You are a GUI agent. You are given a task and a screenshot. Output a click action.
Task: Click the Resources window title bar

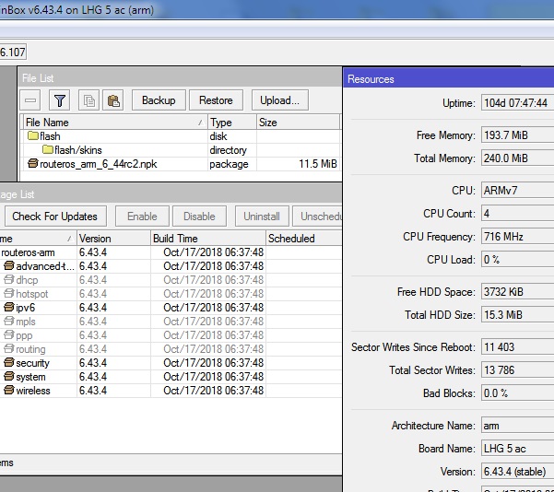449,79
